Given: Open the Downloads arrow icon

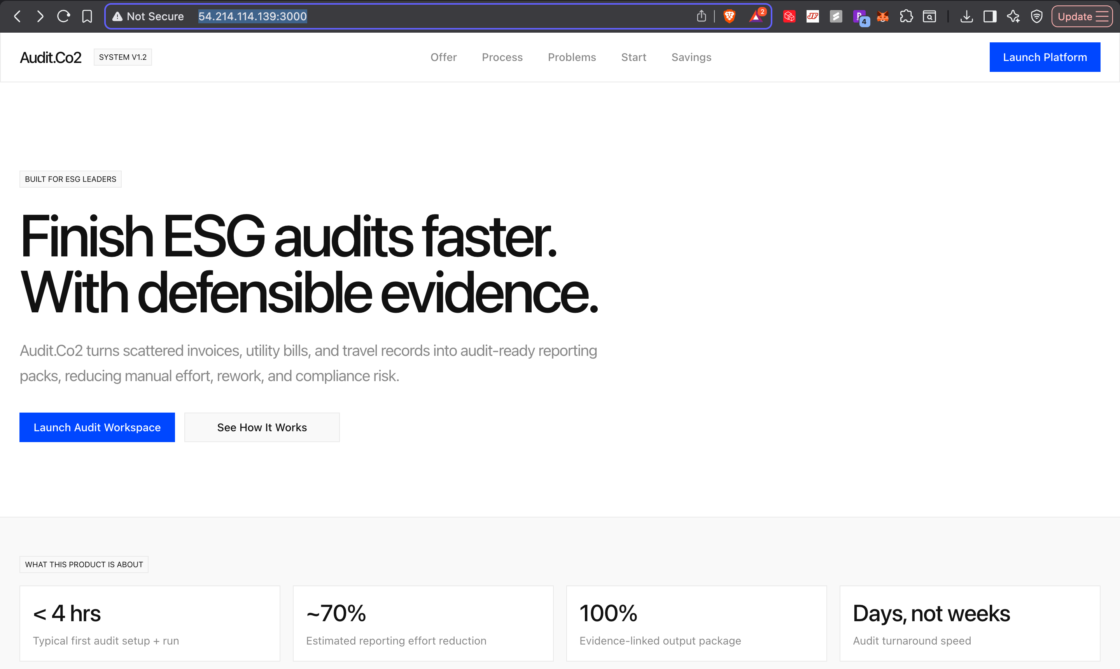Looking at the screenshot, I should pyautogui.click(x=966, y=17).
